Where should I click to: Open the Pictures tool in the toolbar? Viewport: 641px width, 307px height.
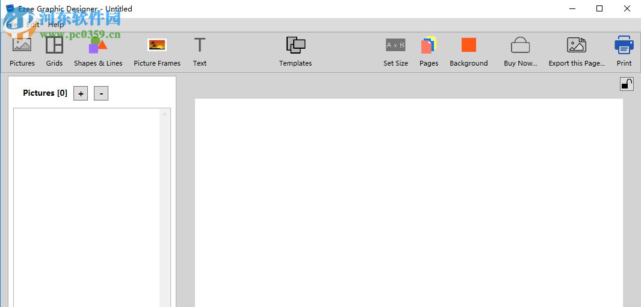coord(22,52)
